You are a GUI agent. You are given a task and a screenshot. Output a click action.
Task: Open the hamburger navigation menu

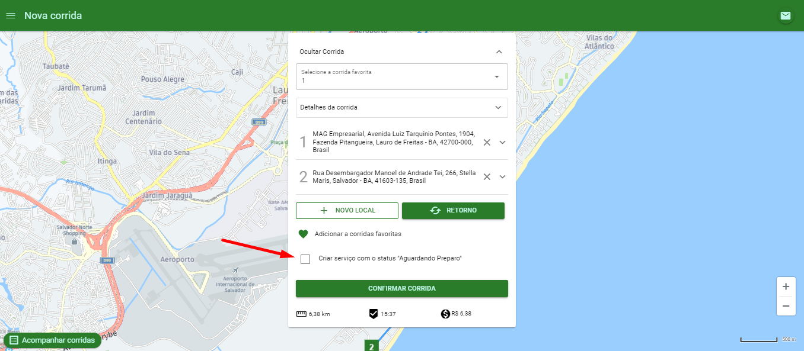[x=10, y=15]
